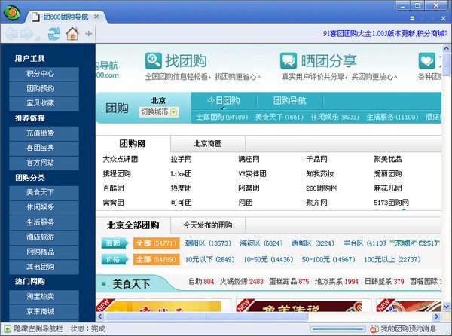Open 宝贝收藏 in the sidebar
The height and width of the screenshot is (336, 452).
coord(44,103)
